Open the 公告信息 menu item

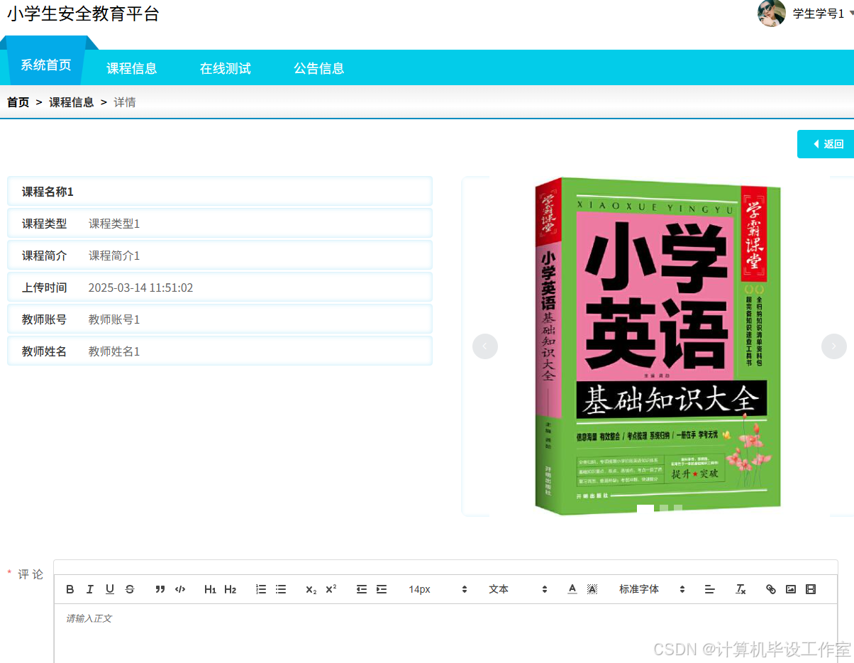[318, 68]
